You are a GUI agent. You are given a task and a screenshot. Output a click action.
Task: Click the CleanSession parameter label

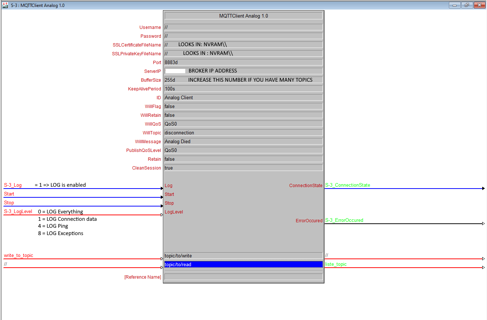tap(146, 168)
